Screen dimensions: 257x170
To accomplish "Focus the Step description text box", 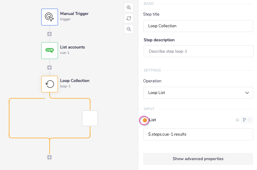I will point(198,51).
